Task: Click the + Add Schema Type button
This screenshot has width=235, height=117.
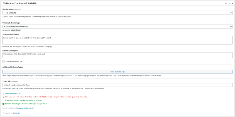Action: coord(117,72)
